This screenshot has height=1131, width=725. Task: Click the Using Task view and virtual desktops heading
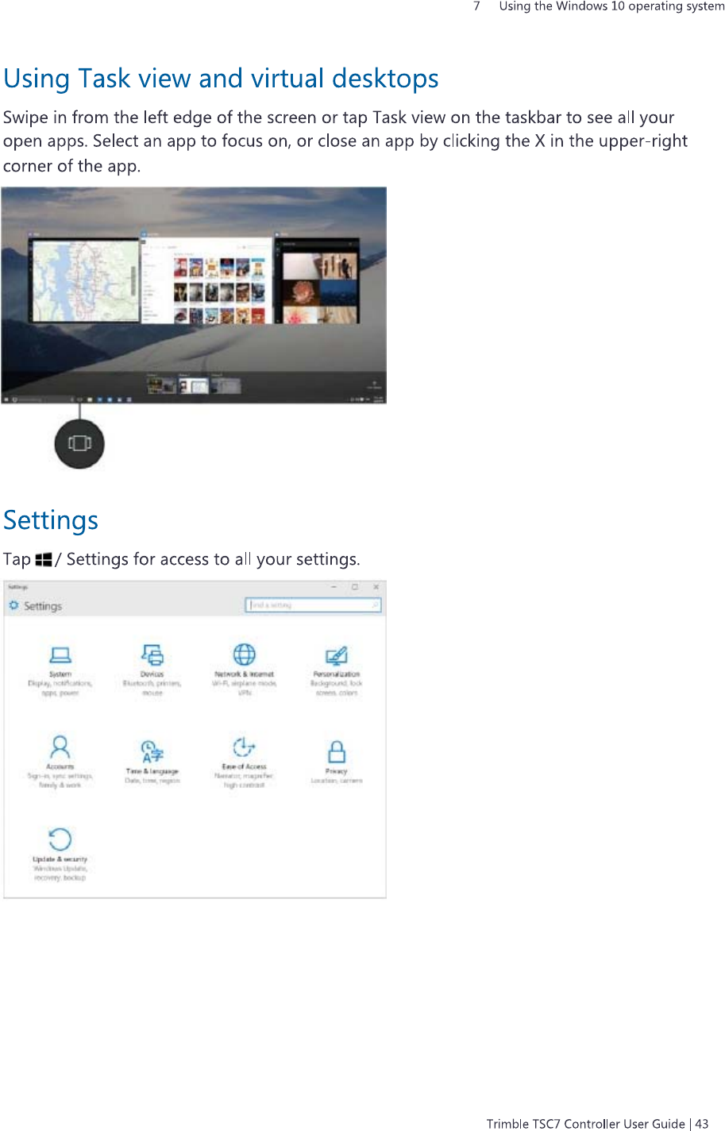[x=222, y=79]
